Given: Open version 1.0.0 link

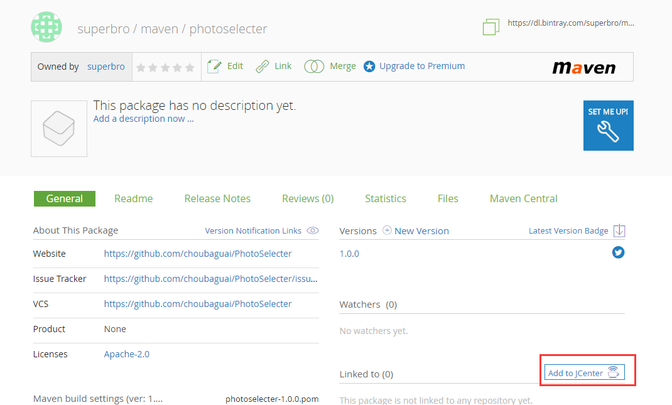Looking at the screenshot, I should 349,254.
